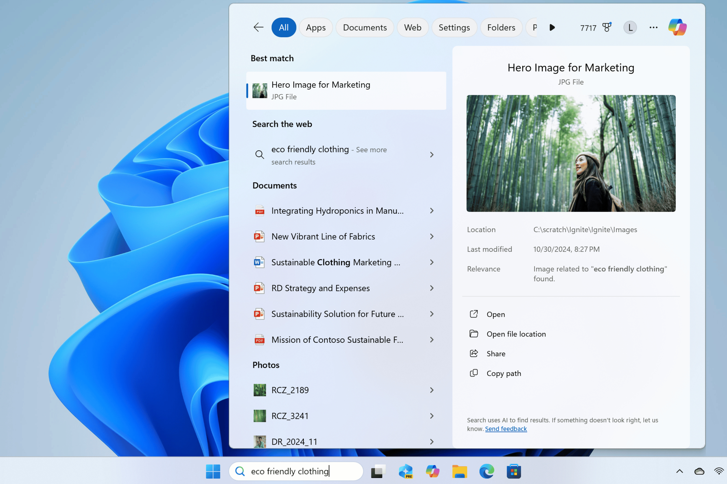Image resolution: width=727 pixels, height=484 pixels.
Task: Switch to the Documents filter tab
Action: pos(365,27)
